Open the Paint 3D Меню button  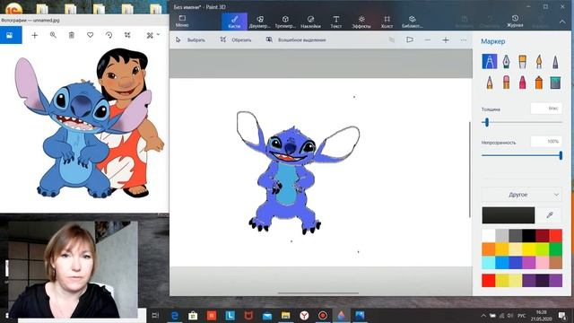(x=182, y=22)
